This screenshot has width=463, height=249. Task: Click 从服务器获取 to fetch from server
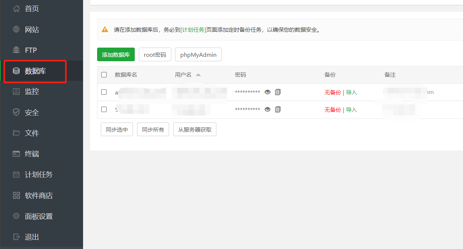195,129
